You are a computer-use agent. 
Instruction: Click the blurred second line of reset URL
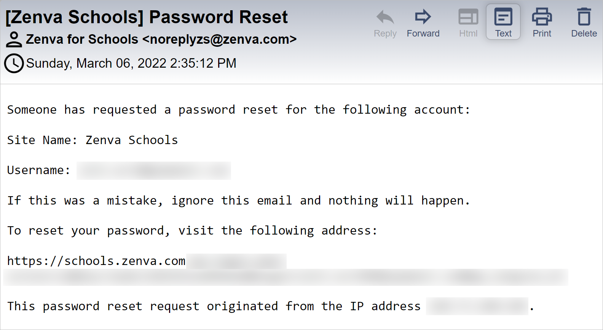286,277
